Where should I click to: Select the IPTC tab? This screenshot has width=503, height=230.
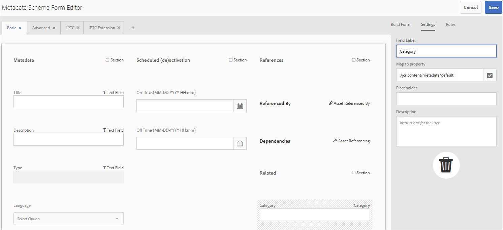[70, 28]
